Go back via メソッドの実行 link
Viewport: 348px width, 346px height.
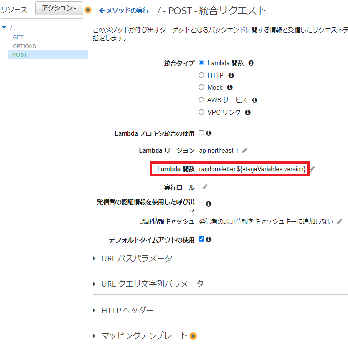point(124,11)
